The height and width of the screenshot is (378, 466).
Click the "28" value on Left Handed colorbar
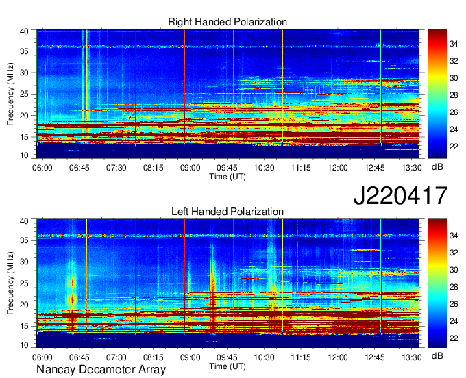pyautogui.click(x=454, y=287)
